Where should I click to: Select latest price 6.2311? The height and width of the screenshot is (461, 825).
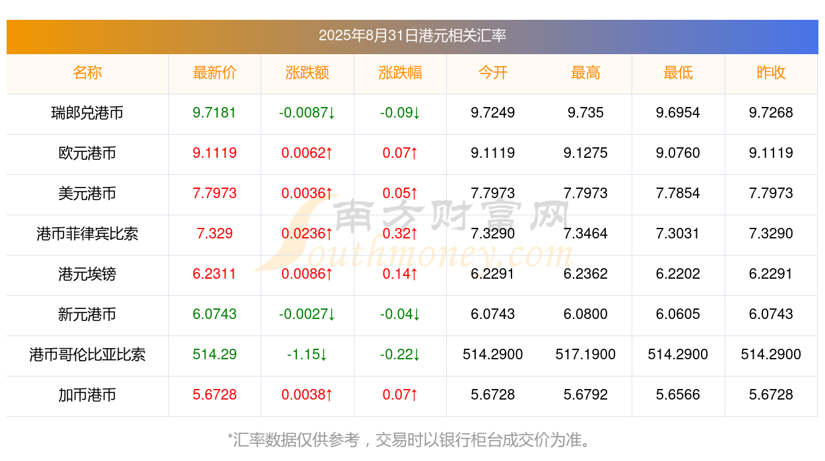tap(214, 274)
